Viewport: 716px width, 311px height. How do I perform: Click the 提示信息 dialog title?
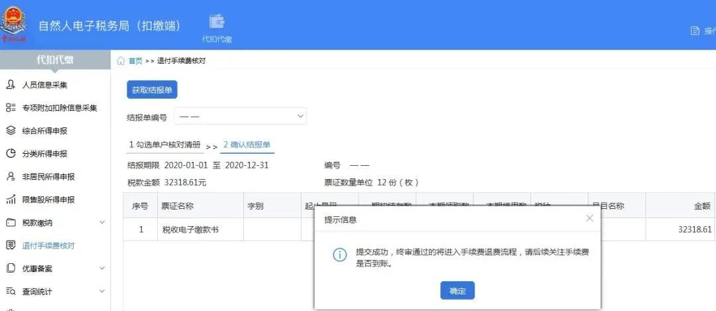340,219
